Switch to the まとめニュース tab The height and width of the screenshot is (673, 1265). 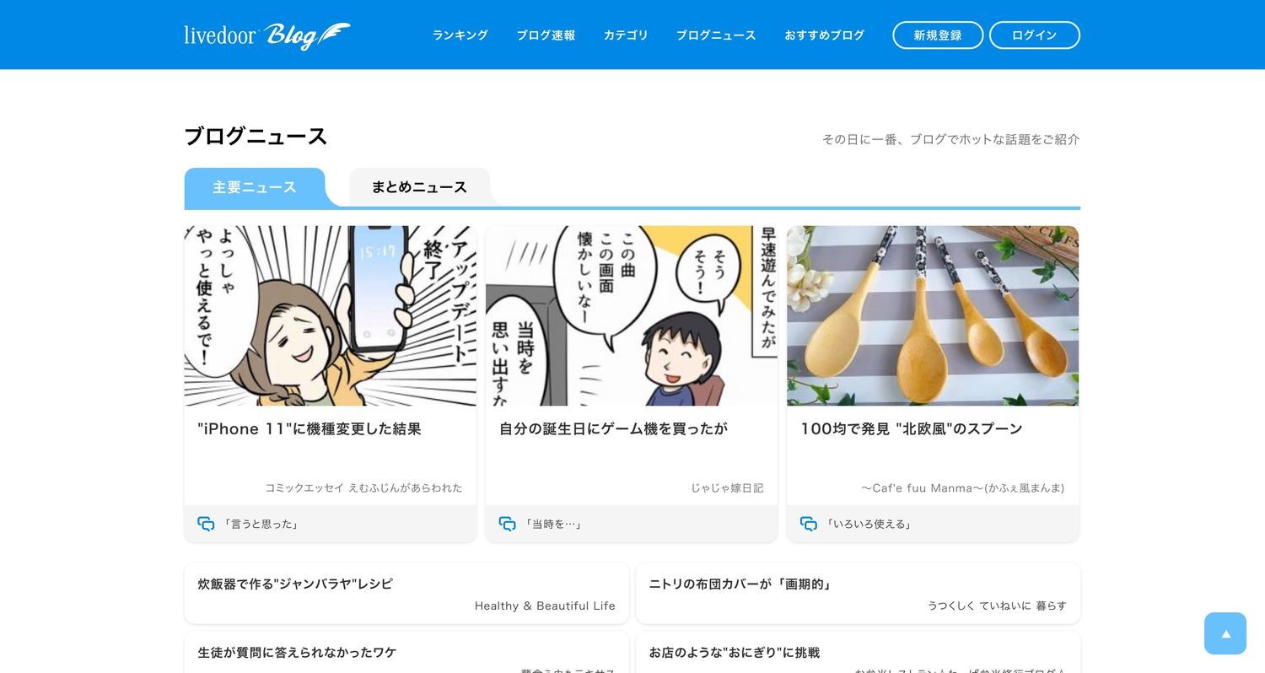click(419, 187)
